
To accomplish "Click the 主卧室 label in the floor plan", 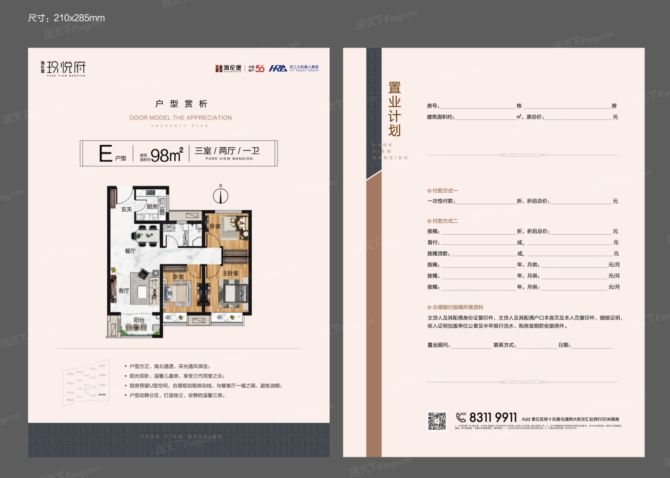I will point(230,273).
